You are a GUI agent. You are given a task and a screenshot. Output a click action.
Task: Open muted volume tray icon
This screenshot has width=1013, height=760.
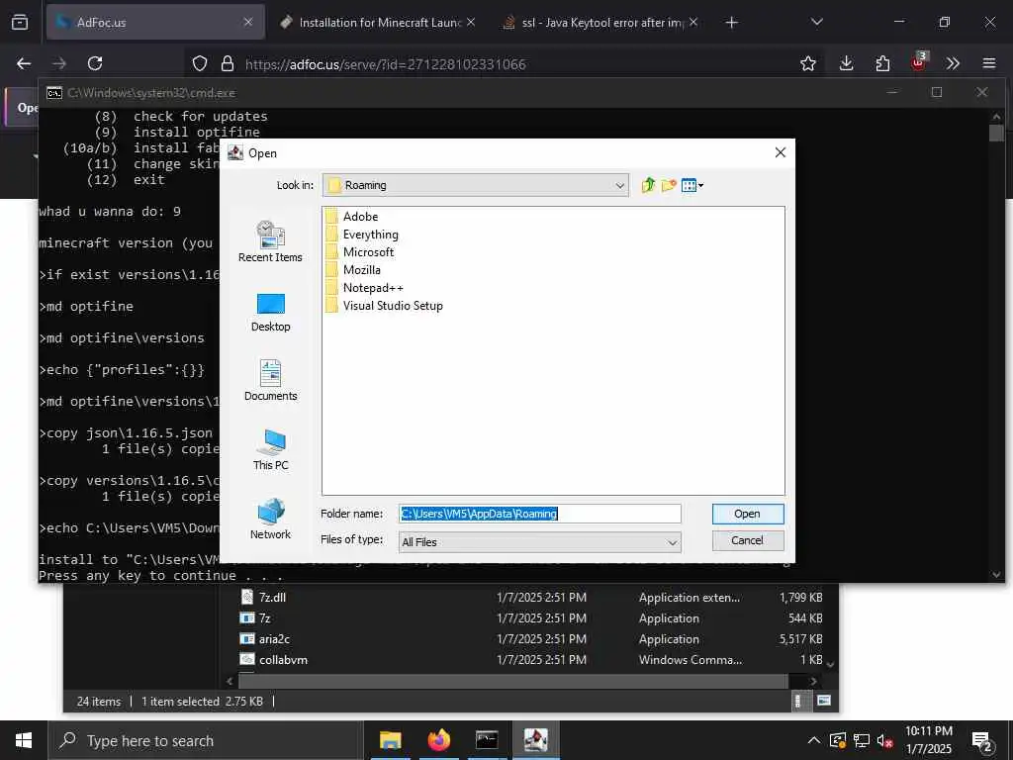click(884, 740)
